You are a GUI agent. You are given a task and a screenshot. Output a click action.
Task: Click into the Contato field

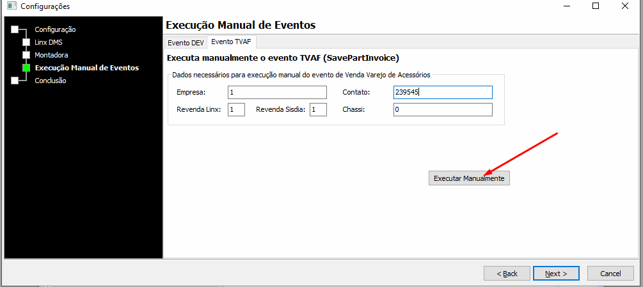[443, 93]
